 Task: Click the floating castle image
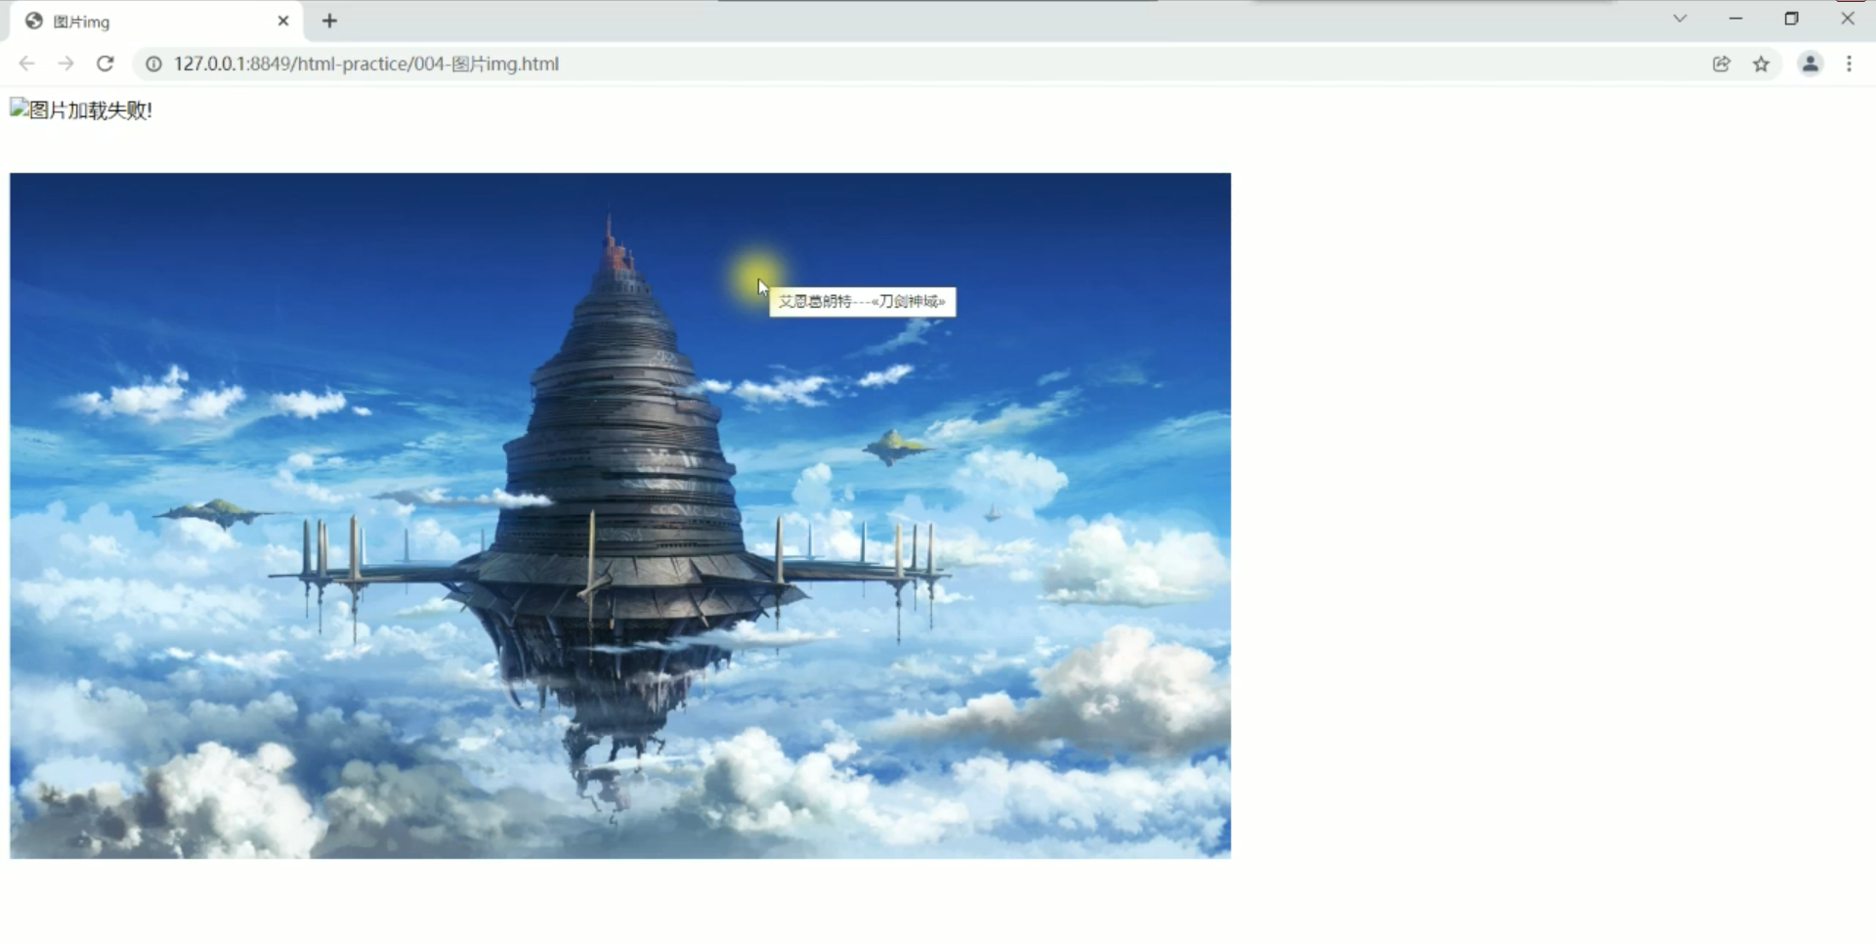620,516
